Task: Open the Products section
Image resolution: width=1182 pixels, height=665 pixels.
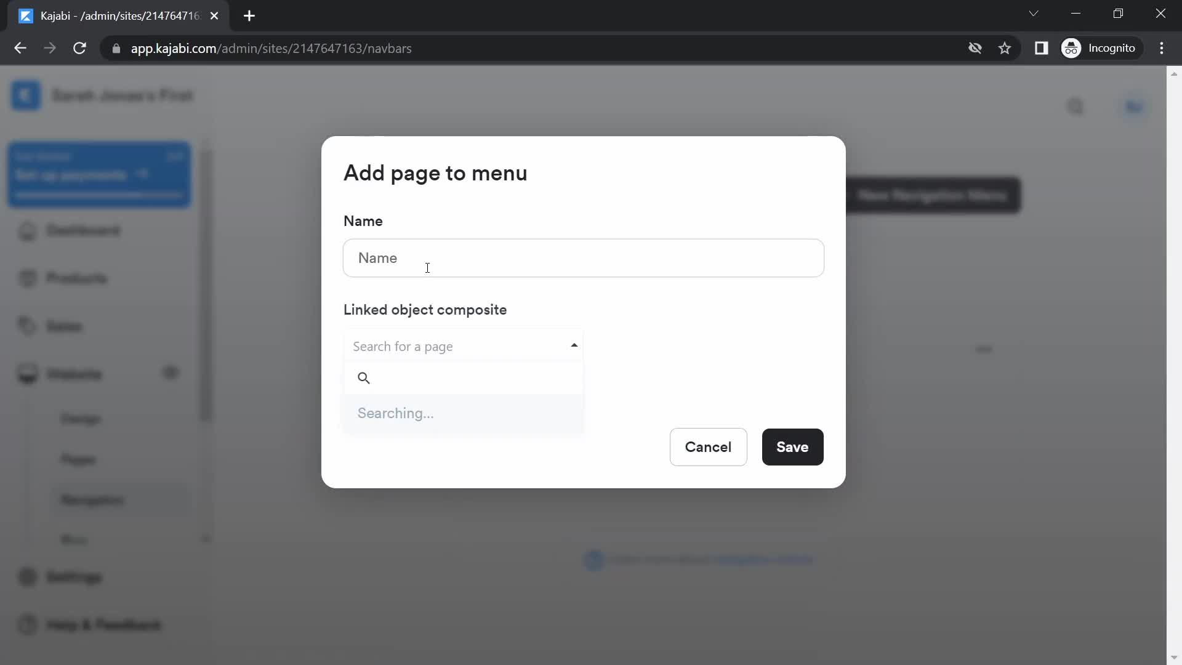Action: tap(76, 278)
